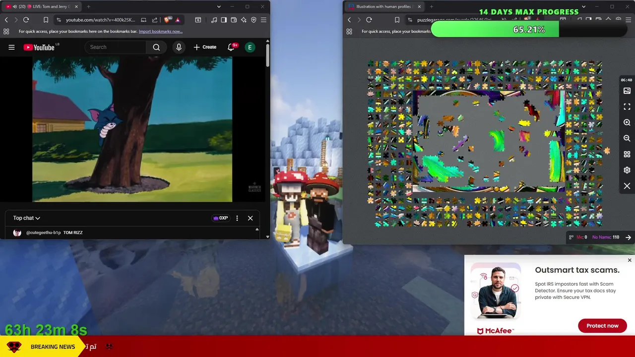Screen dimensions: 635x357
Task: Click the YouTube search magnifier button
Action: tap(156, 47)
